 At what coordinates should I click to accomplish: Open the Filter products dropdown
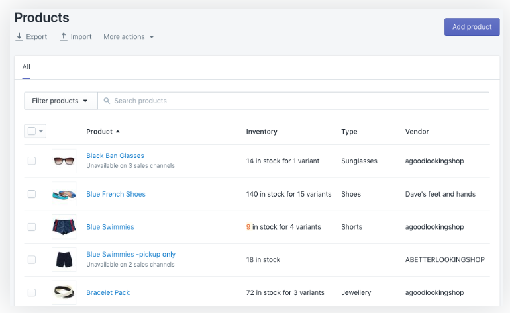pos(60,101)
